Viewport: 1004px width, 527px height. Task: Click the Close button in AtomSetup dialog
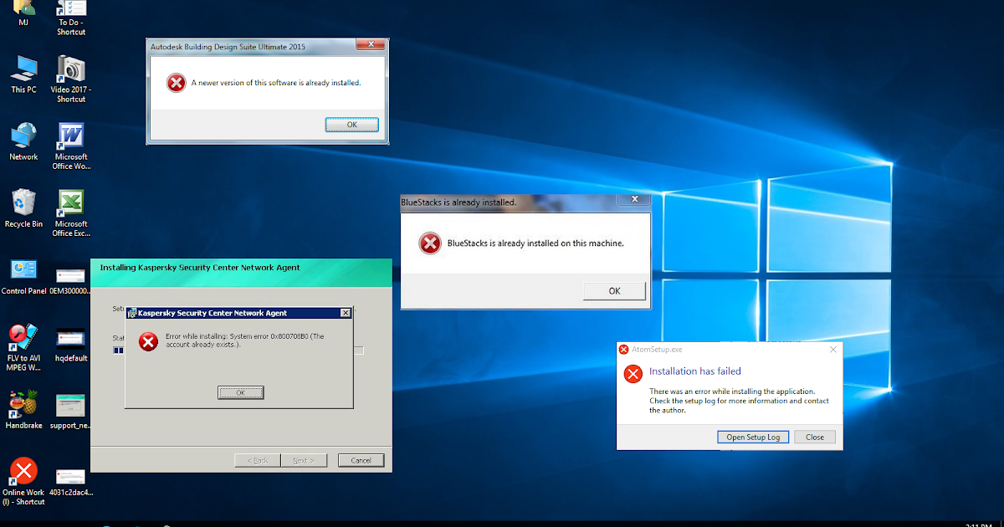(815, 437)
